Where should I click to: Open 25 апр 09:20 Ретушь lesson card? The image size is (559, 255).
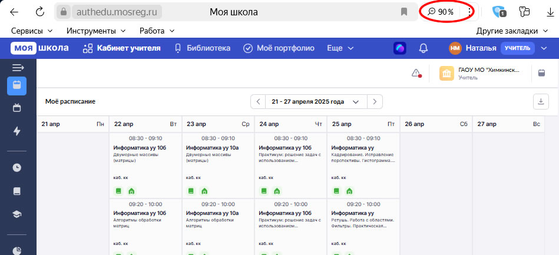point(363,227)
